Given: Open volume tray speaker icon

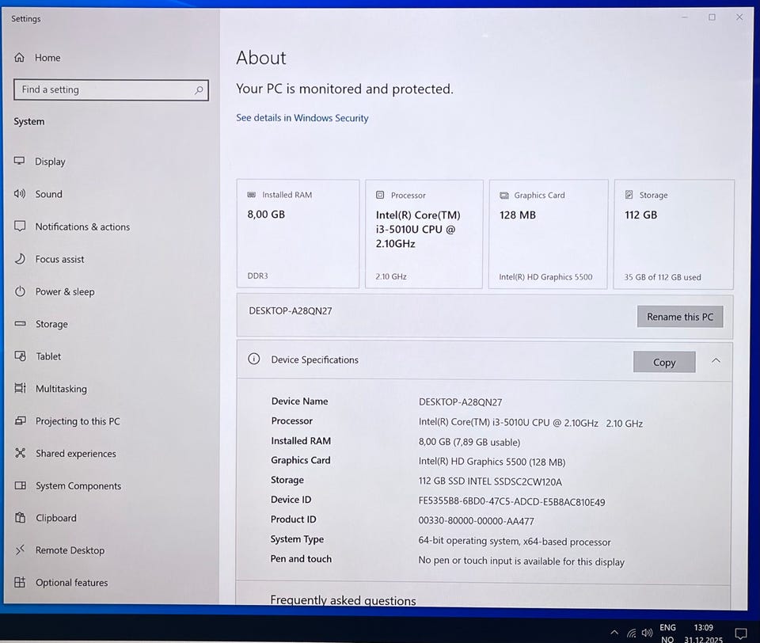Looking at the screenshot, I should tap(647, 633).
